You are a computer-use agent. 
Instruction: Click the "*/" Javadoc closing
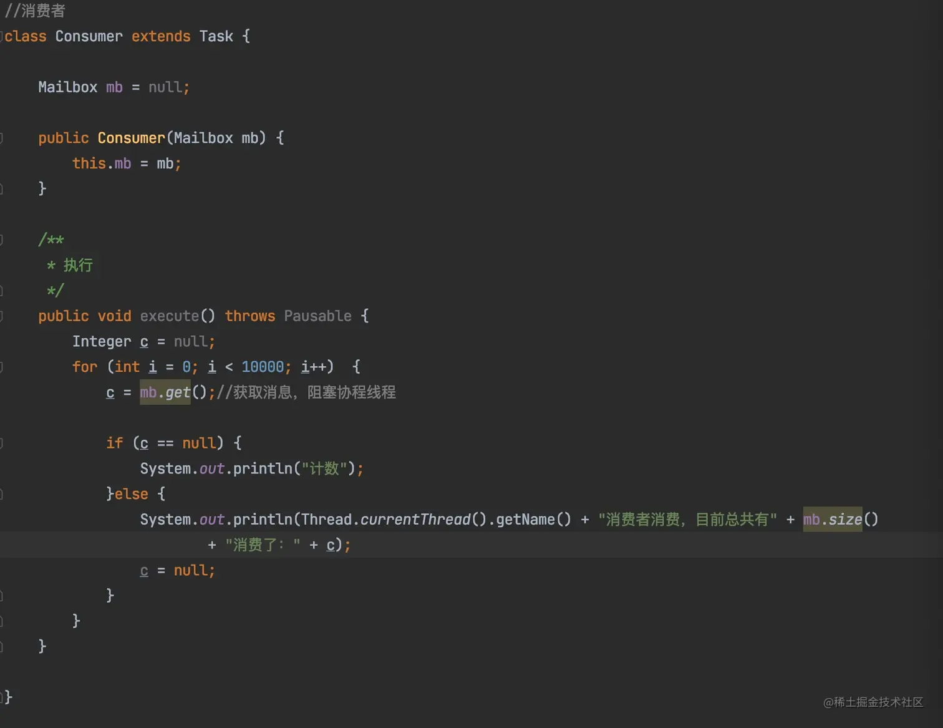(56, 291)
